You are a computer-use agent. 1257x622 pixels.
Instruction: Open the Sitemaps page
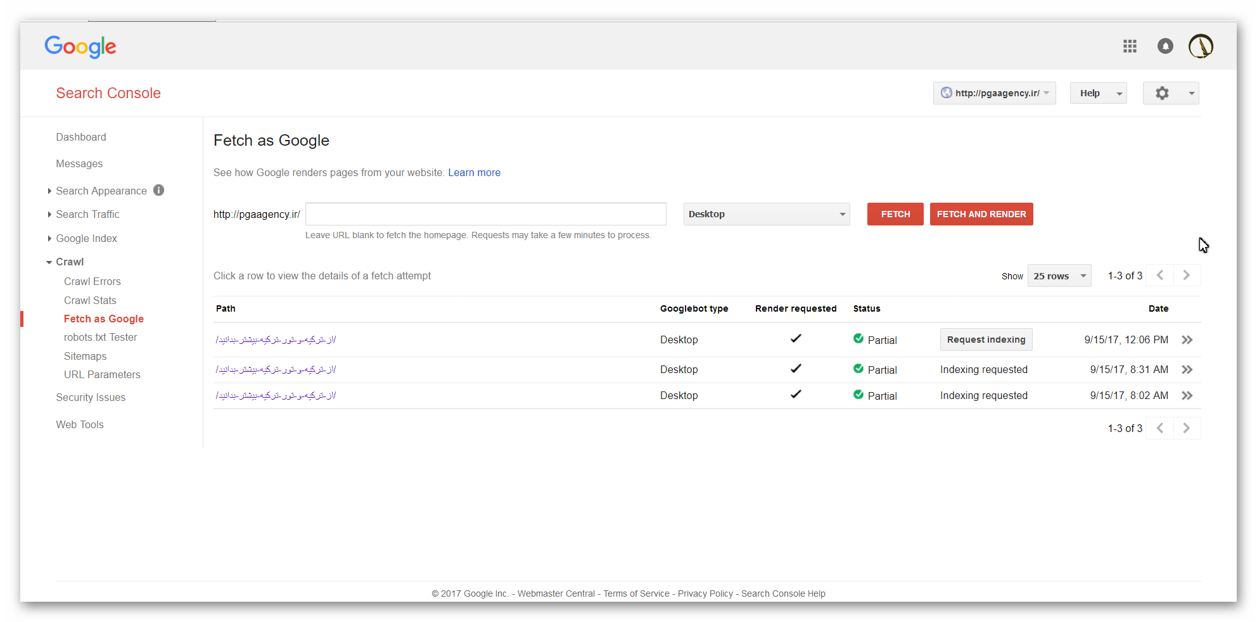pos(86,357)
